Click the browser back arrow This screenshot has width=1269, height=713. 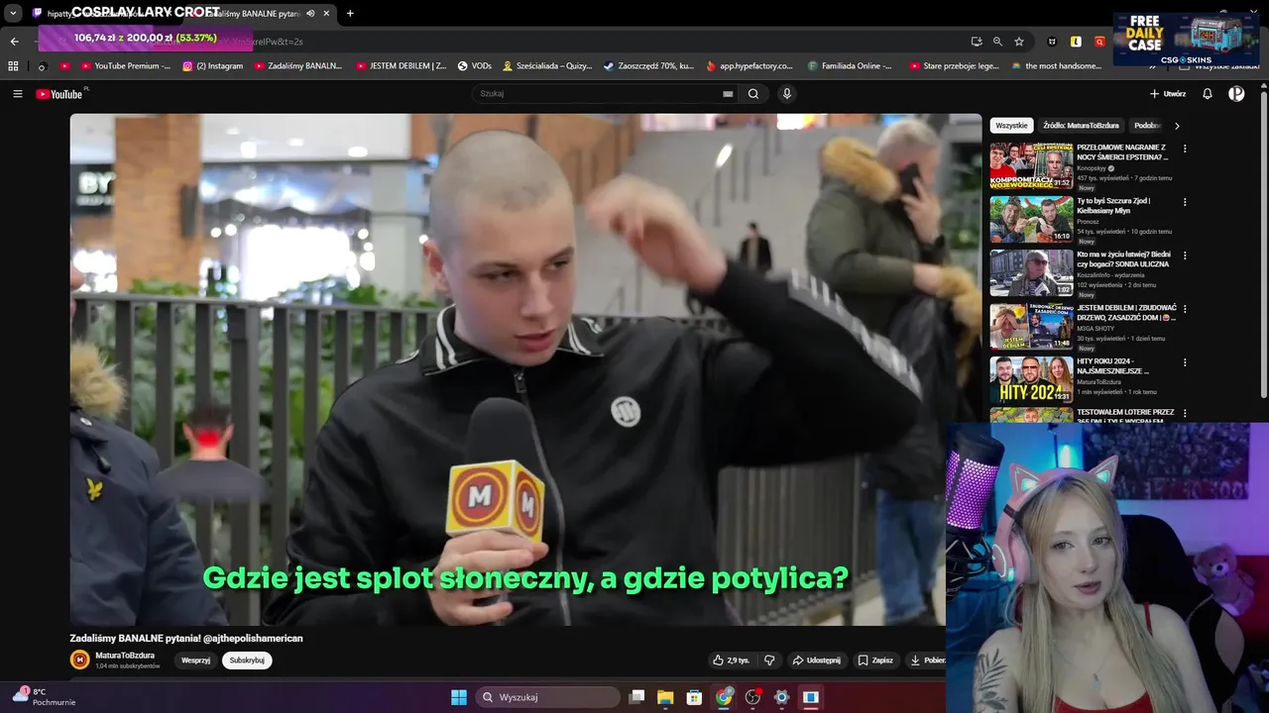click(14, 42)
